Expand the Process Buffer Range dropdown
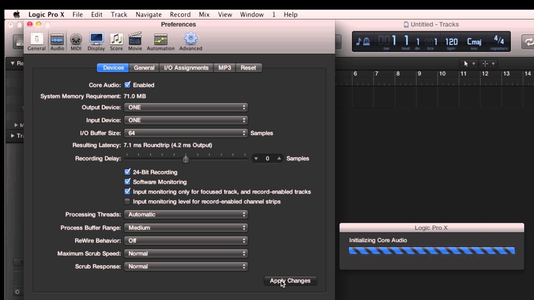Screen dimensions: 534x300 186,228
